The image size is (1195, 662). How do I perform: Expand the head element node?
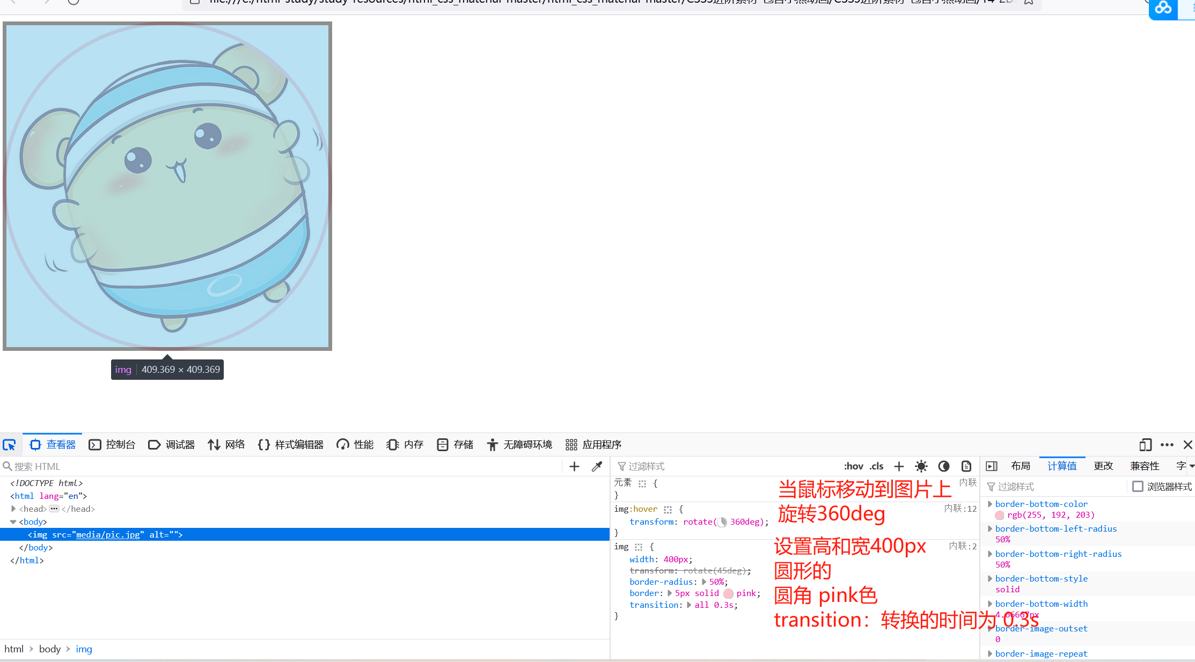13,509
